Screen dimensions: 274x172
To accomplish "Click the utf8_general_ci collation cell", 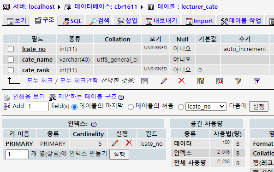I will pyautogui.click(x=117, y=60).
